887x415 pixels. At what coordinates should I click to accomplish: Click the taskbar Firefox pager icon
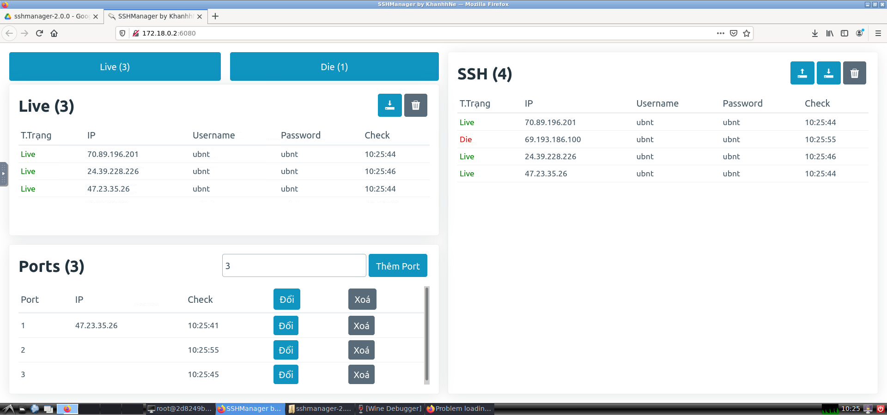point(67,409)
